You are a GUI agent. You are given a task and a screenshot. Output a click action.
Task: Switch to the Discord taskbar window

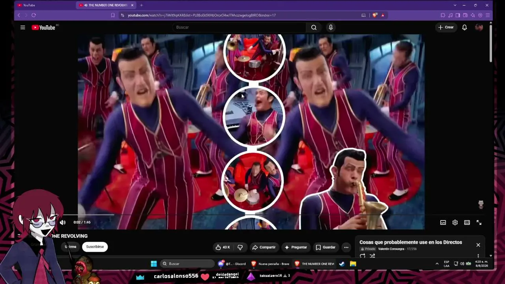tap(232, 263)
